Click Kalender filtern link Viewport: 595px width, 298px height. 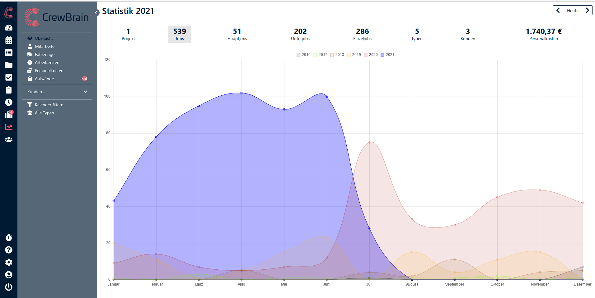49,105
